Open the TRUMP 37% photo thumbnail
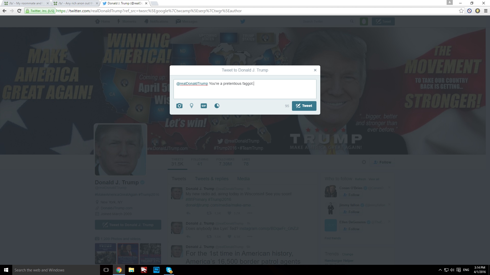Viewport: 490px width, 275px height. coord(150,254)
